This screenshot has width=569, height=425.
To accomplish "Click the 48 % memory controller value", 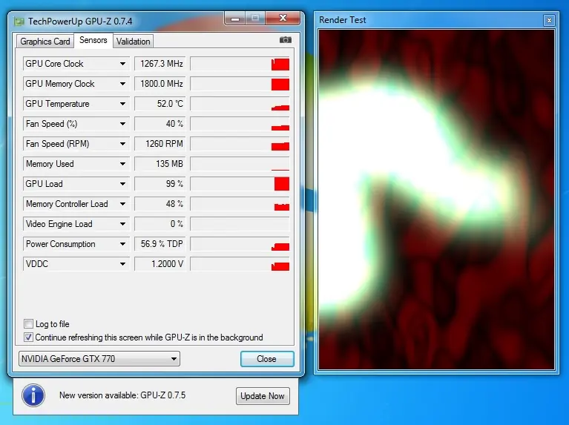I will [160, 204].
